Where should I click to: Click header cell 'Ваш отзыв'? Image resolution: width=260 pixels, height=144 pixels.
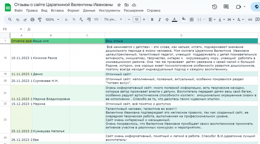coord(181,41)
